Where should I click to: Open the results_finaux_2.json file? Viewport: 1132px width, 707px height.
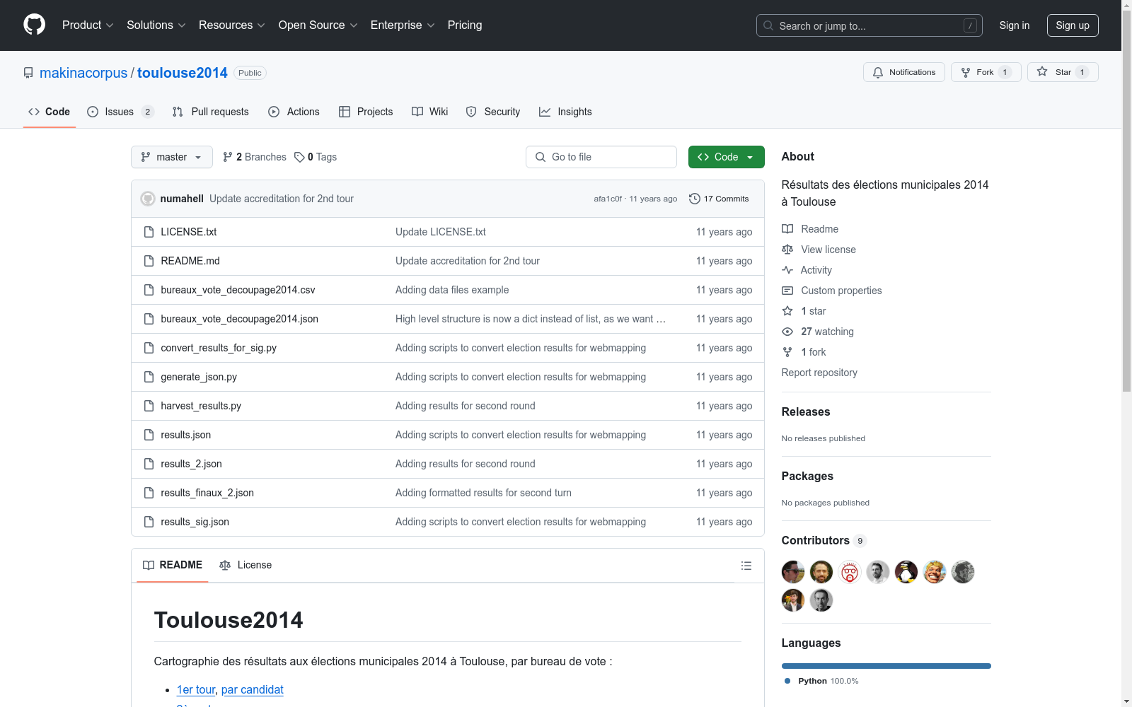207,493
